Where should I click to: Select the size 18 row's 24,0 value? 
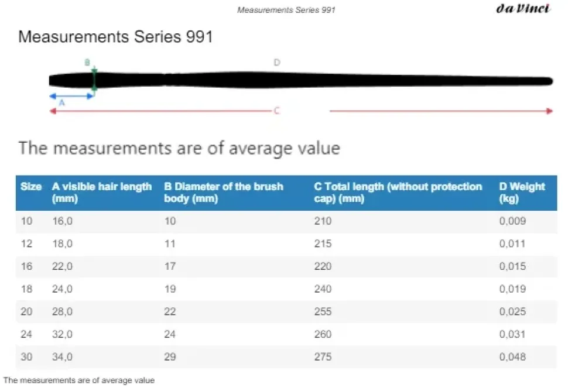(x=62, y=289)
